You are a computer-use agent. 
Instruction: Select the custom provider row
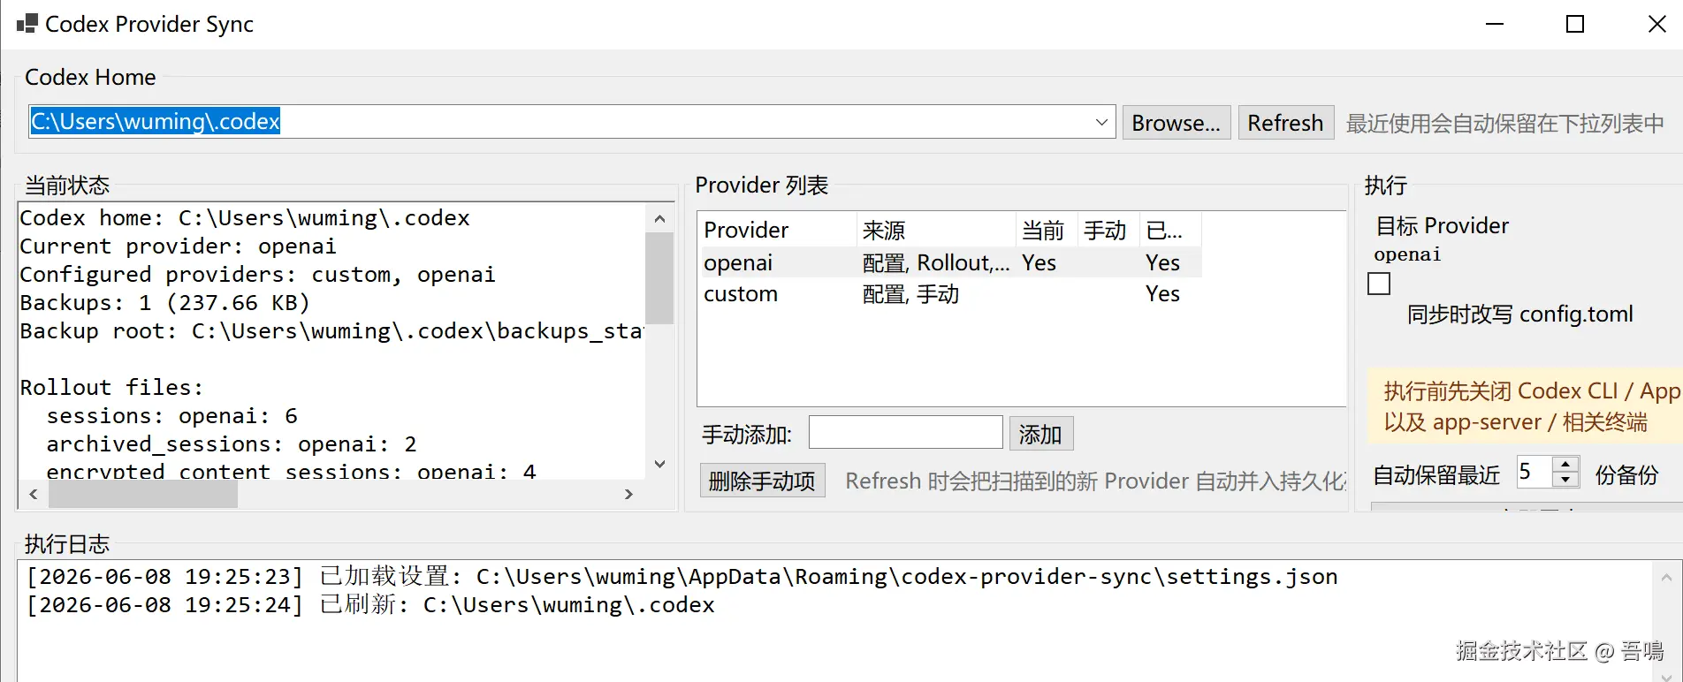(x=949, y=293)
